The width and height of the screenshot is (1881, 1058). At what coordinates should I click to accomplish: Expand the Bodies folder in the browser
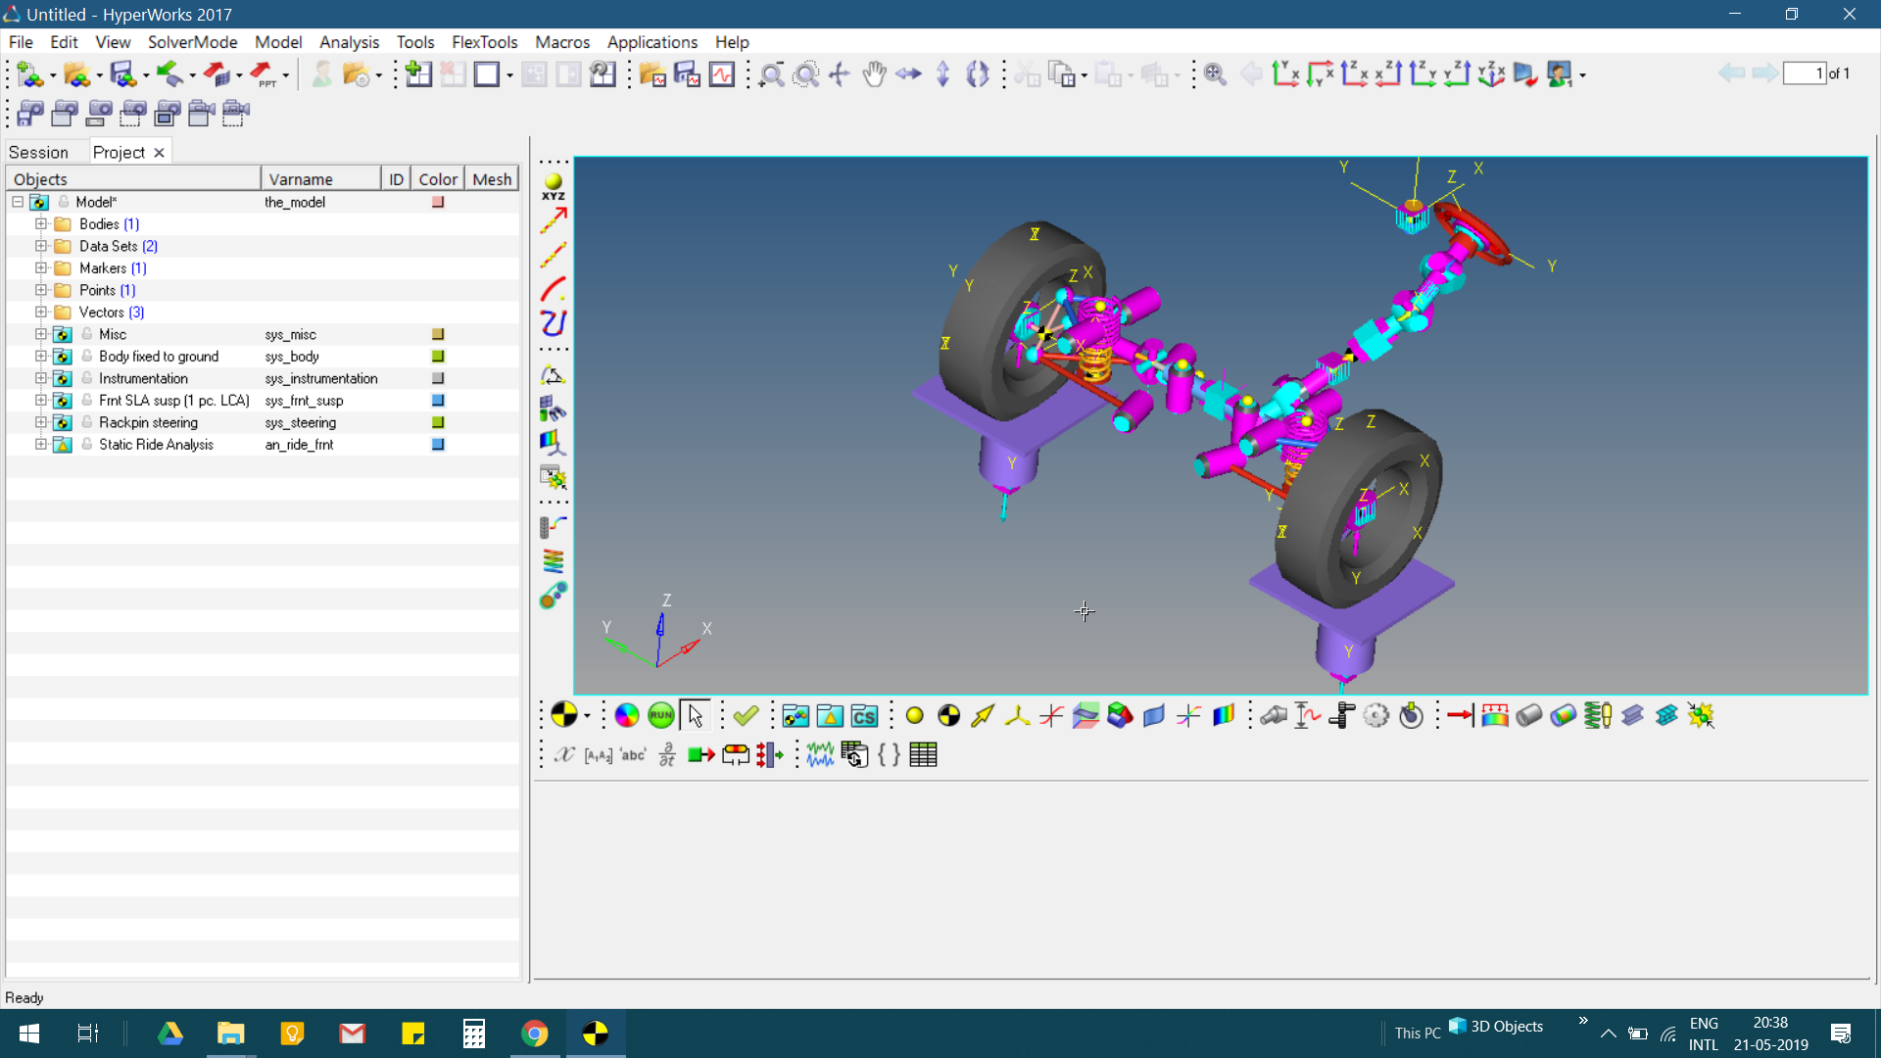[40, 223]
